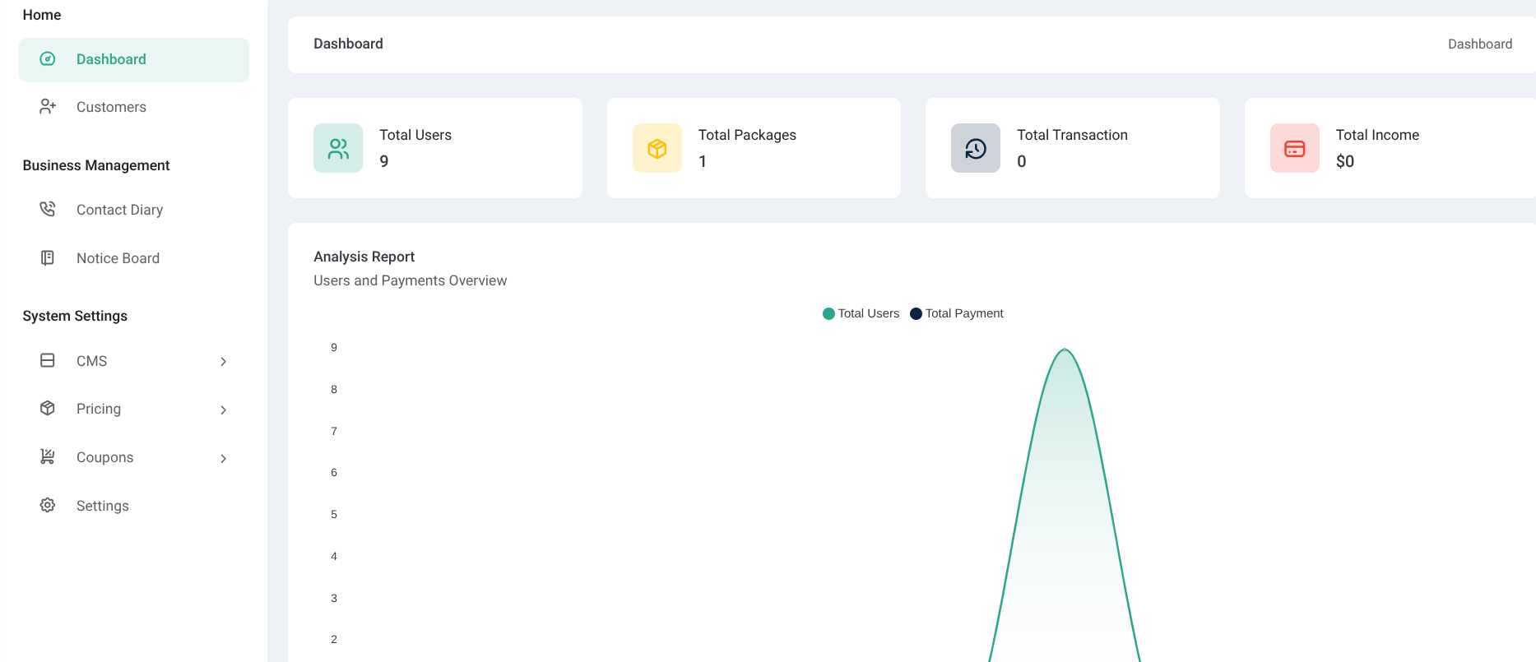The width and height of the screenshot is (1536, 662).
Task: Open the Customers menu item
Action: tap(111, 107)
